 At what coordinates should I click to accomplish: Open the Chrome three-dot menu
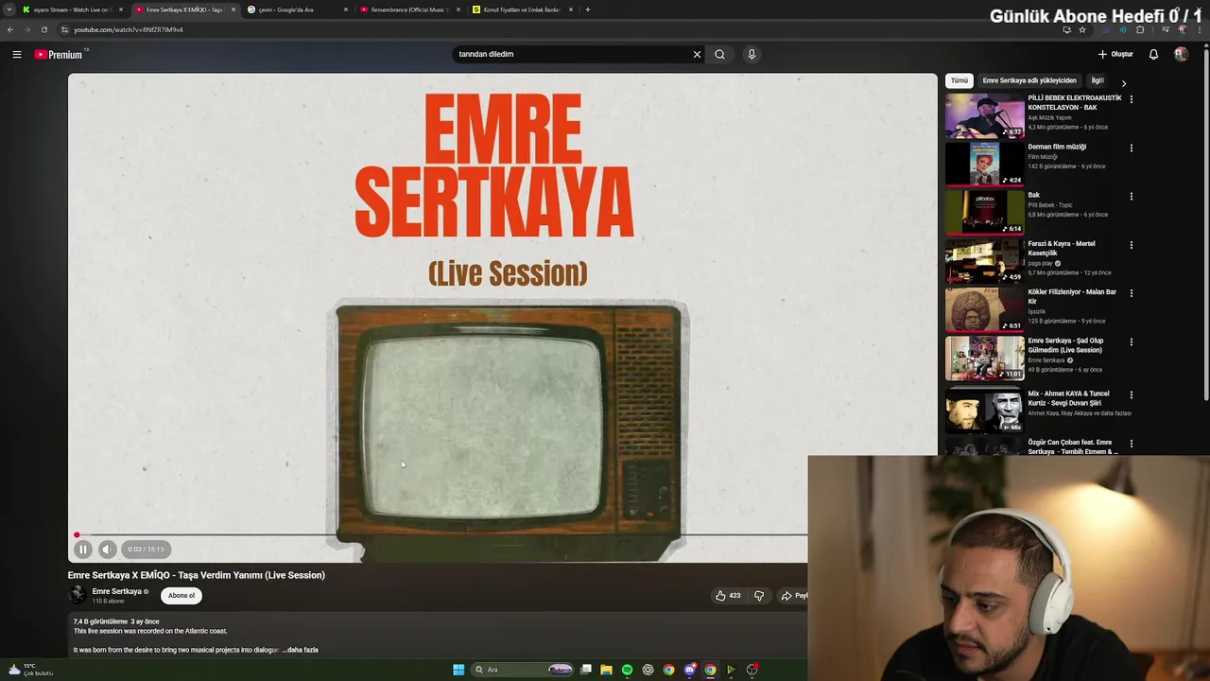tap(1201, 29)
